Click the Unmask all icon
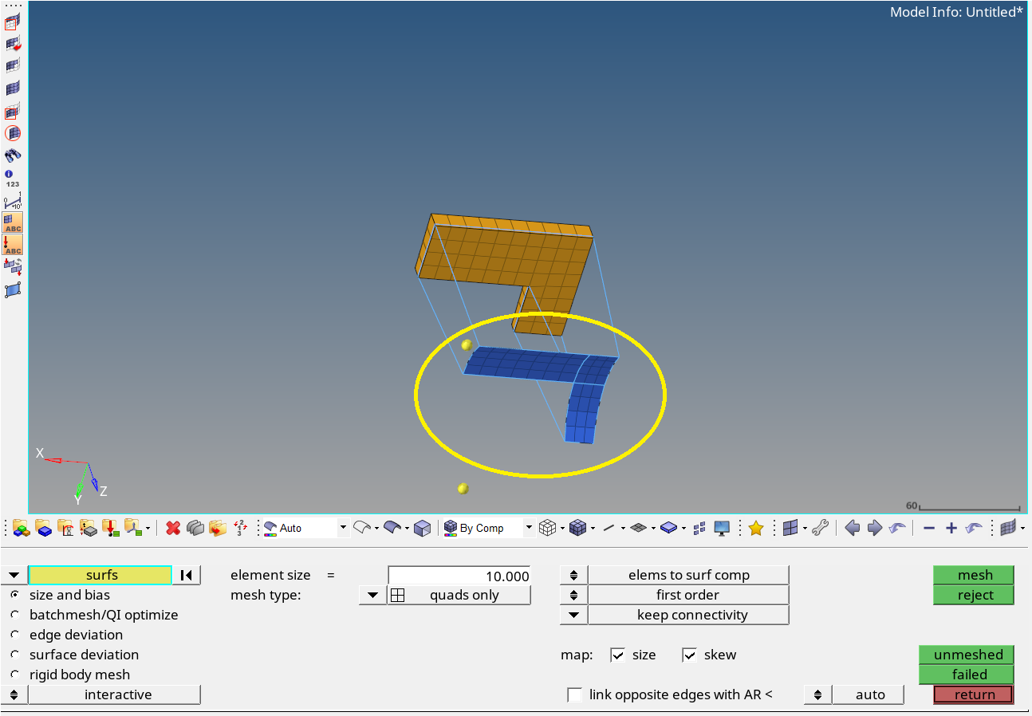This screenshot has width=1032, height=716. coord(13,89)
